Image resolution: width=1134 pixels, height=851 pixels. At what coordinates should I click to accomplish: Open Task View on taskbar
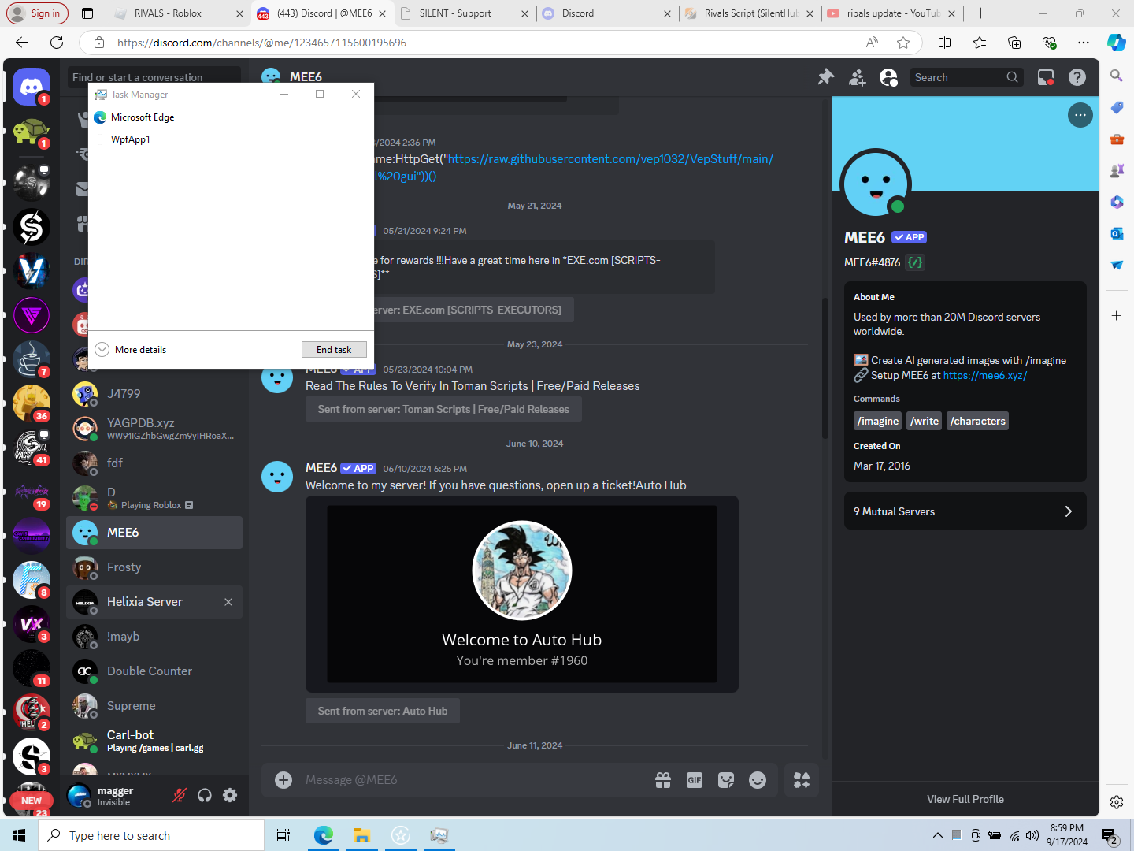tap(283, 835)
